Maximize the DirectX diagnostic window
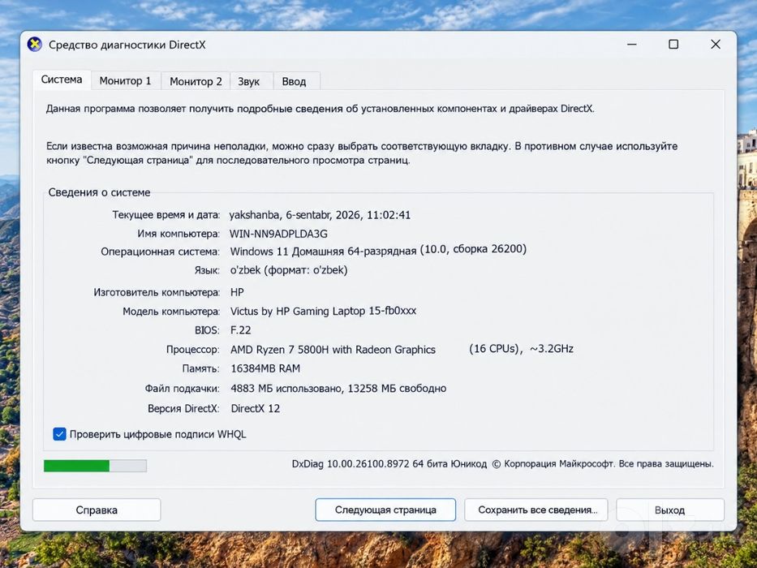The height and width of the screenshot is (568, 757). (673, 45)
